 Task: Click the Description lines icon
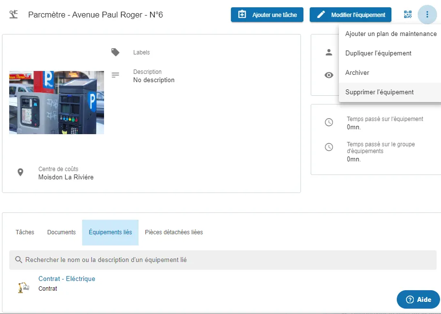(x=115, y=75)
